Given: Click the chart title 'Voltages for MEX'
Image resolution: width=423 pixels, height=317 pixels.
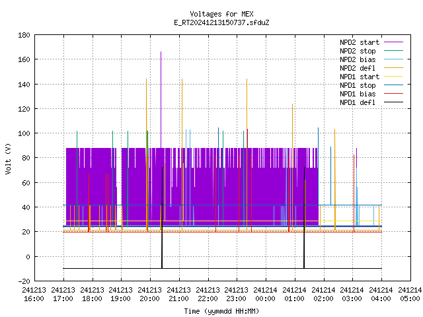Looking at the screenshot, I should tap(221, 14).
